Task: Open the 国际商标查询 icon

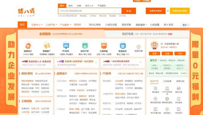Action: [x=167, y=99]
